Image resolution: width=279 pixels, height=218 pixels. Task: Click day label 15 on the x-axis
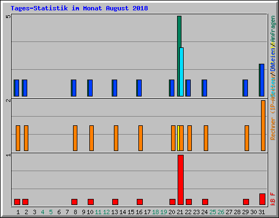point(131,212)
